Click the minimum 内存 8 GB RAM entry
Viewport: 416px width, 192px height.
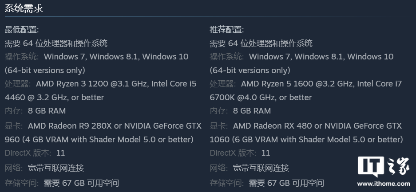tap(35, 111)
